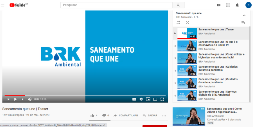Click the Pesquisar search field
Viewport: 253px width, 127px height.
(x=116, y=5)
